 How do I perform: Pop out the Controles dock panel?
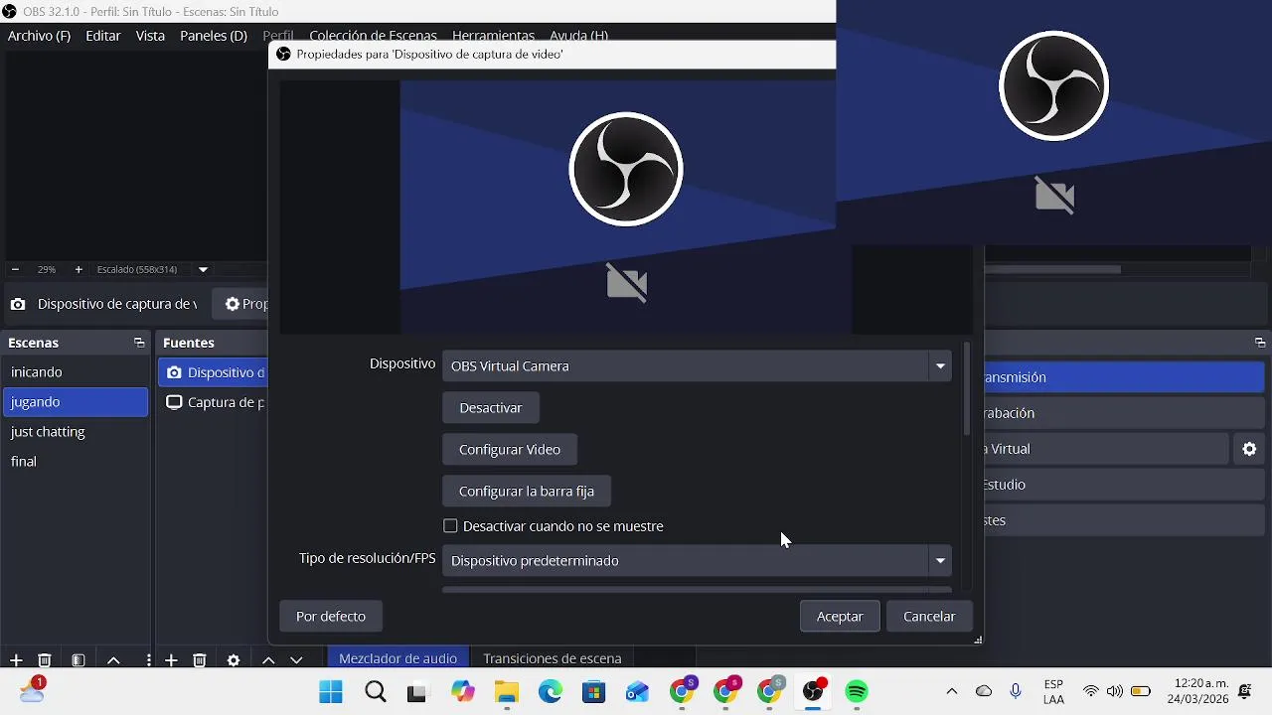tap(1260, 343)
